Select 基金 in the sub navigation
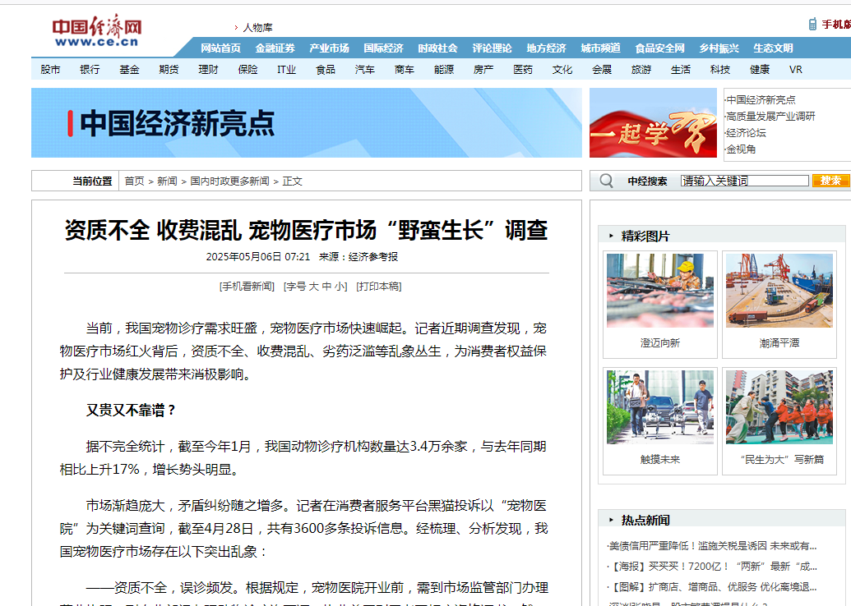The image size is (851, 606). tap(129, 69)
